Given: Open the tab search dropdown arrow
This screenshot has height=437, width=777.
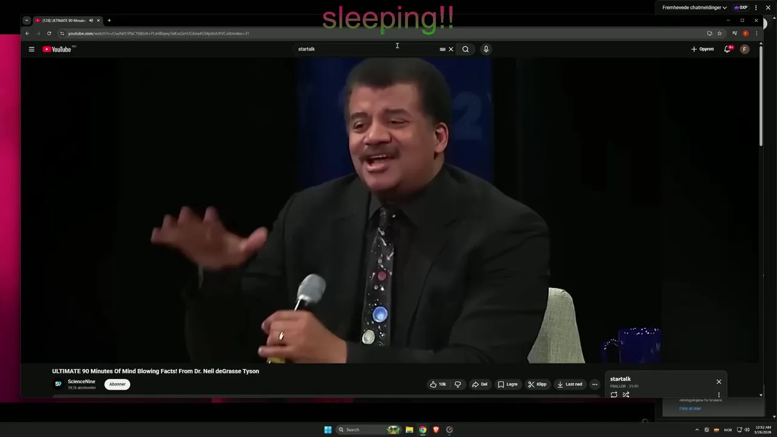Looking at the screenshot, I should point(27,21).
